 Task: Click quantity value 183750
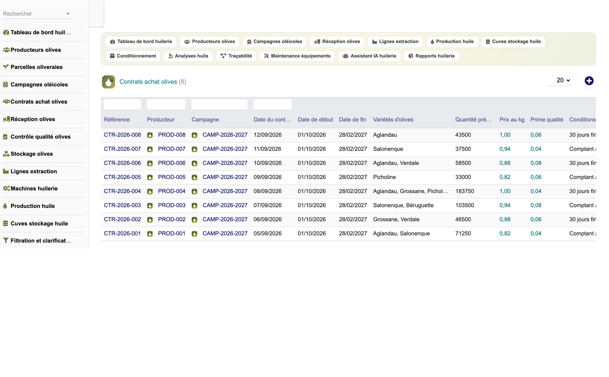pos(464,191)
